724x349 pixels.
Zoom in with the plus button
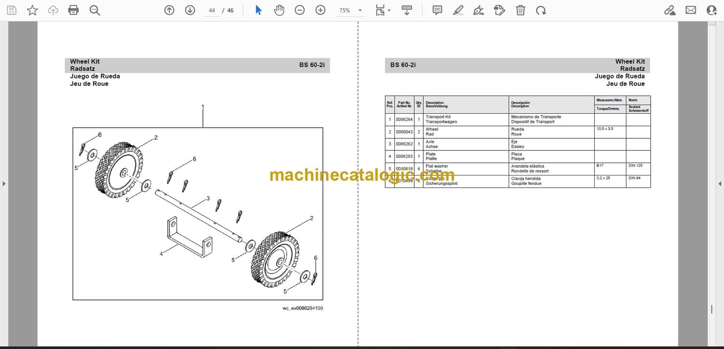tap(320, 10)
